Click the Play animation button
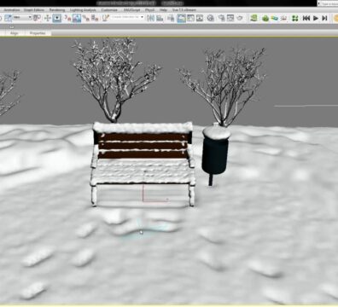 (316, 18)
